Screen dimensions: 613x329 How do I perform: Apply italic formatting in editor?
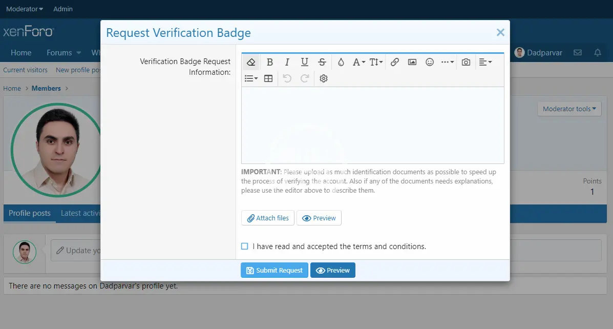pos(287,62)
